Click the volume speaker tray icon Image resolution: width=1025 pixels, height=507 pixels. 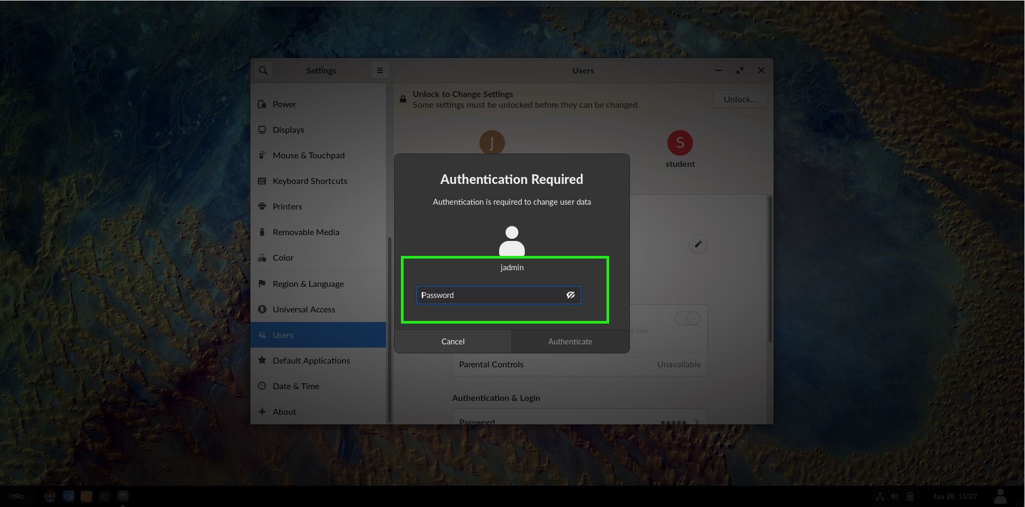895,496
